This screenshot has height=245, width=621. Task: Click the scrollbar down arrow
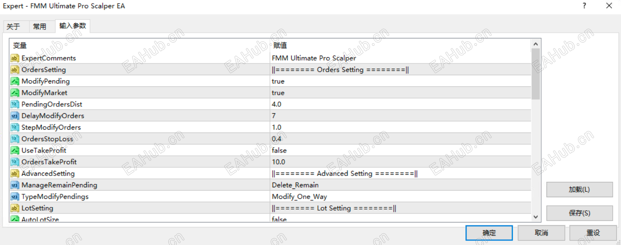click(x=535, y=217)
